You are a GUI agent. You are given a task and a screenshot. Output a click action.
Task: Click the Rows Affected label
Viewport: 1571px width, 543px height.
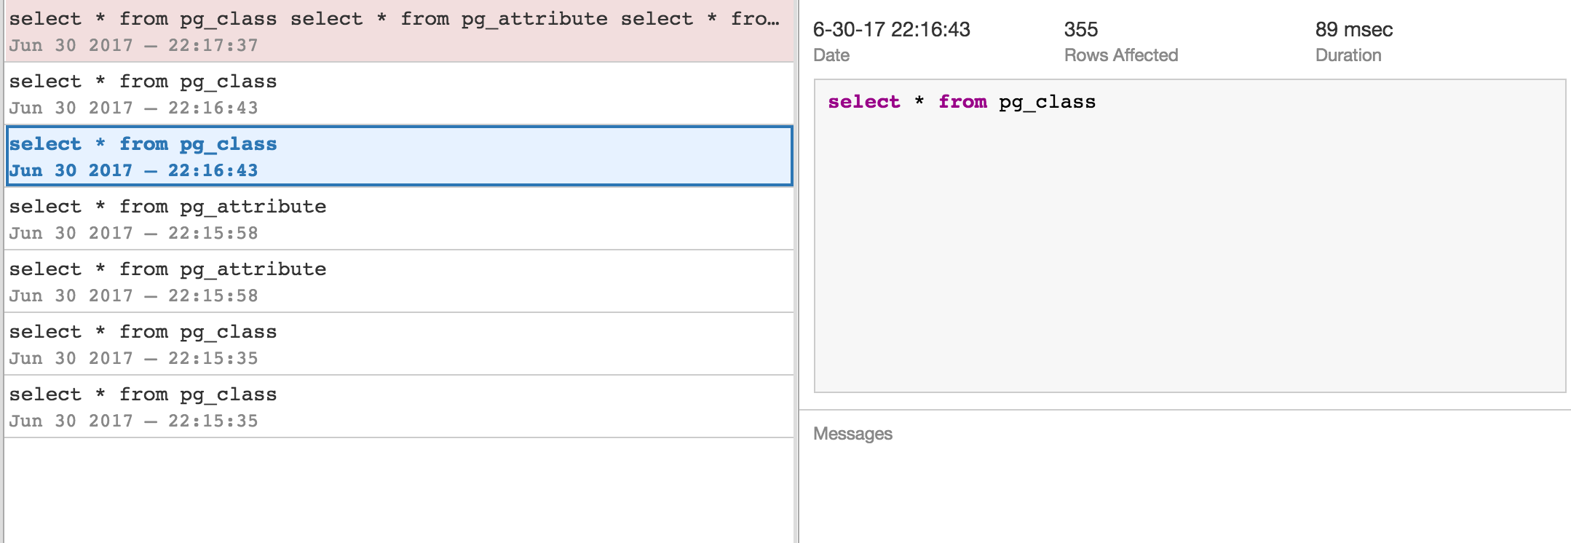(1120, 55)
